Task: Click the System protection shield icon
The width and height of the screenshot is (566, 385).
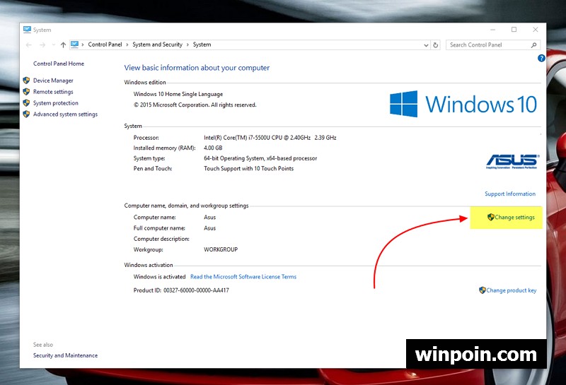Action: [x=26, y=102]
